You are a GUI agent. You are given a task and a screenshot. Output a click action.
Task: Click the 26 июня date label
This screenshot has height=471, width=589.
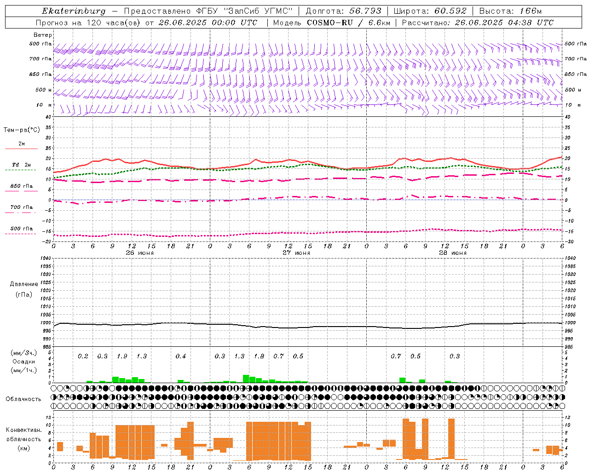(x=140, y=253)
